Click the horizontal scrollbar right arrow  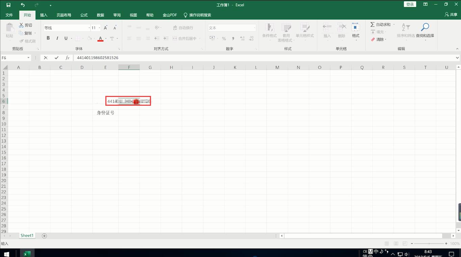coord(453,236)
